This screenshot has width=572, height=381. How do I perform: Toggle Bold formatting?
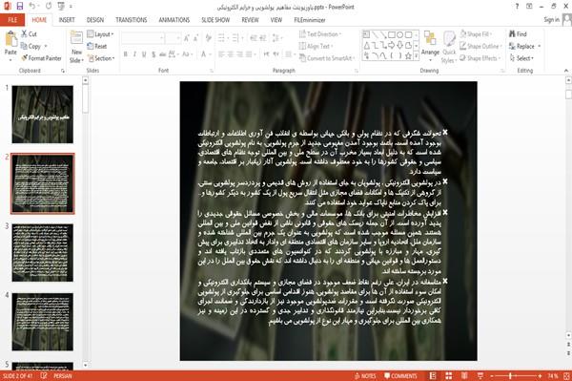[x=126, y=54]
